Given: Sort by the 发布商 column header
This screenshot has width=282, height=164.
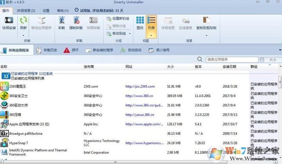Looking at the screenshot, I should (x=89, y=67).
